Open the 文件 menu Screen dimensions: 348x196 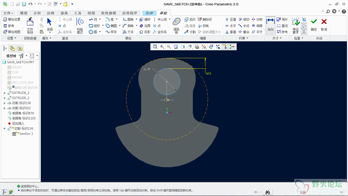pos(8,13)
